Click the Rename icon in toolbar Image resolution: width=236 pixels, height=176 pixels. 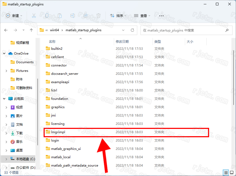coord(73,16)
